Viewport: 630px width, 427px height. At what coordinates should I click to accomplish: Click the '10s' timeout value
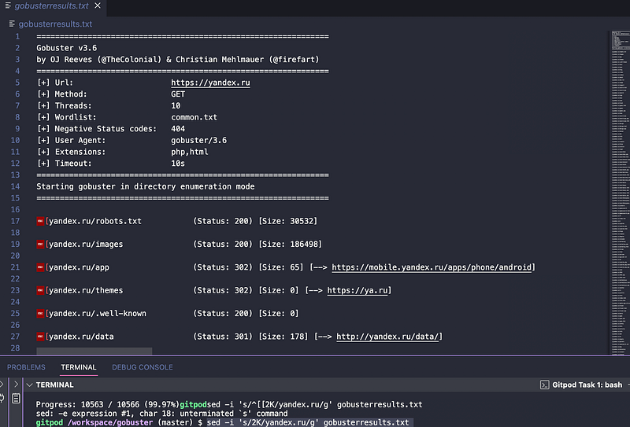[x=178, y=164]
